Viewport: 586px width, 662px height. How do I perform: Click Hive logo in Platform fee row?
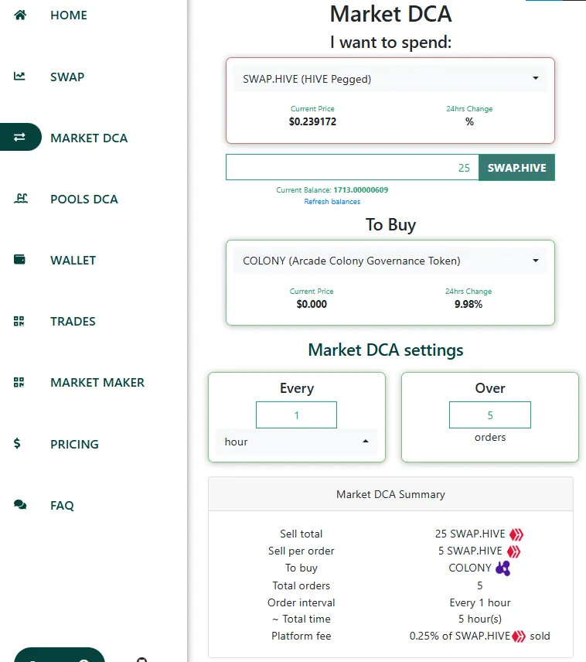[x=519, y=636]
